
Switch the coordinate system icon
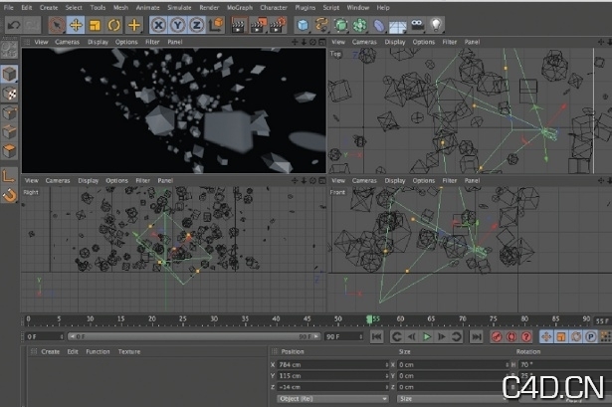(x=216, y=25)
